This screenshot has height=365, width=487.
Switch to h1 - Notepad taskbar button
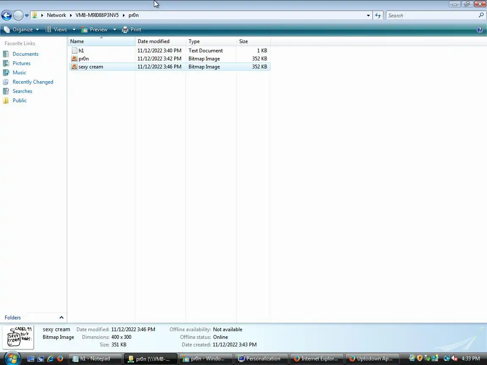95,359
